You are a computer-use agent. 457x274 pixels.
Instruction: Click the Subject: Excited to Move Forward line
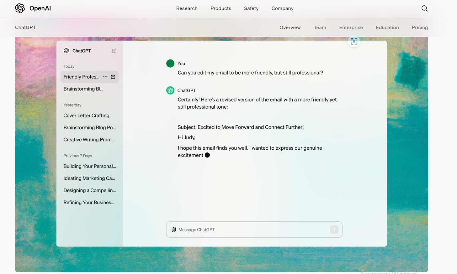(241, 127)
